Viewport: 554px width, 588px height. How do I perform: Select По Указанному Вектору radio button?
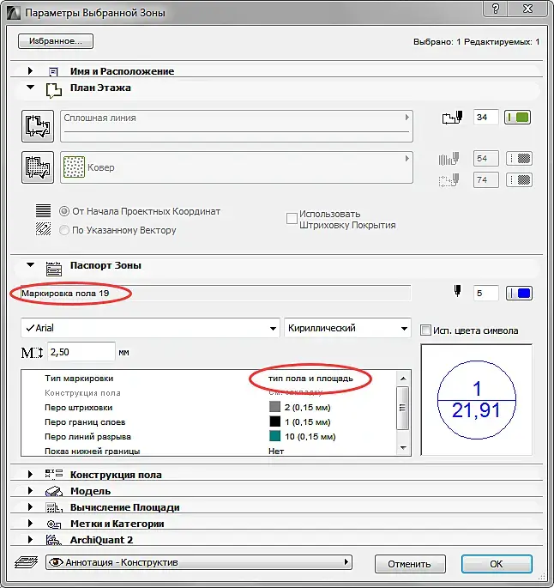click(x=64, y=230)
